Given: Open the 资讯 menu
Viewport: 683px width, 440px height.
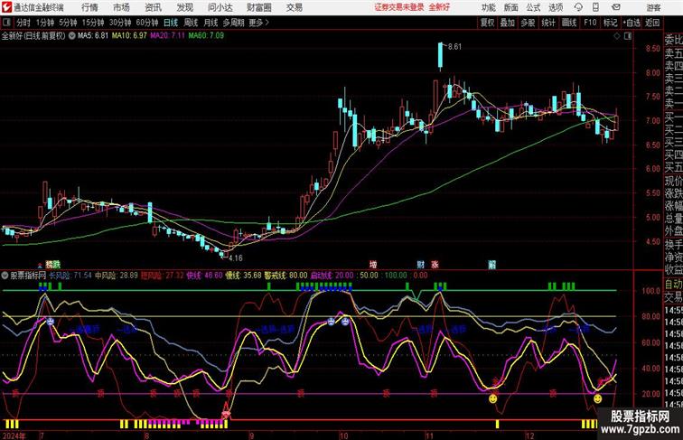Looking at the screenshot, I should (x=153, y=7).
